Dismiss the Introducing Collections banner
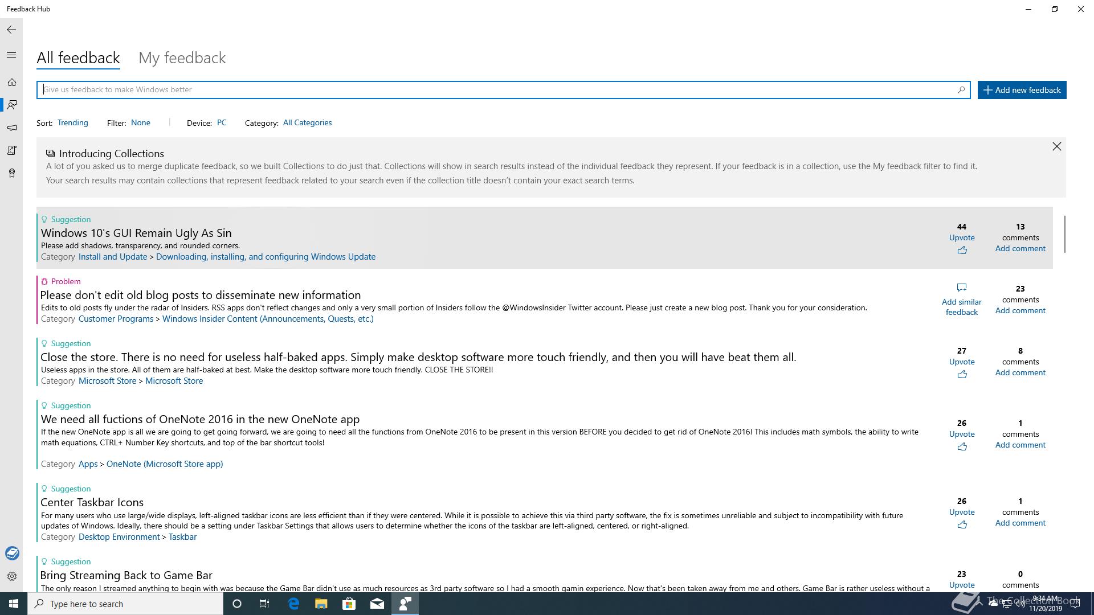The height and width of the screenshot is (615, 1094). click(1056, 146)
